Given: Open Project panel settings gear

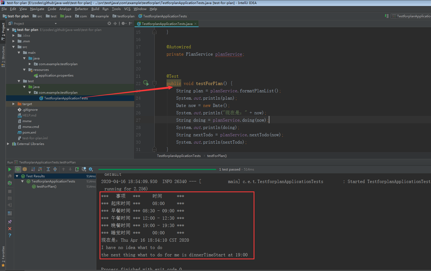Looking at the screenshot, I should pyautogui.click(x=124, y=23).
